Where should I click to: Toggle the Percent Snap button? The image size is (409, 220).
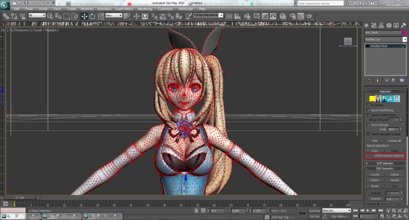[x=171, y=17]
